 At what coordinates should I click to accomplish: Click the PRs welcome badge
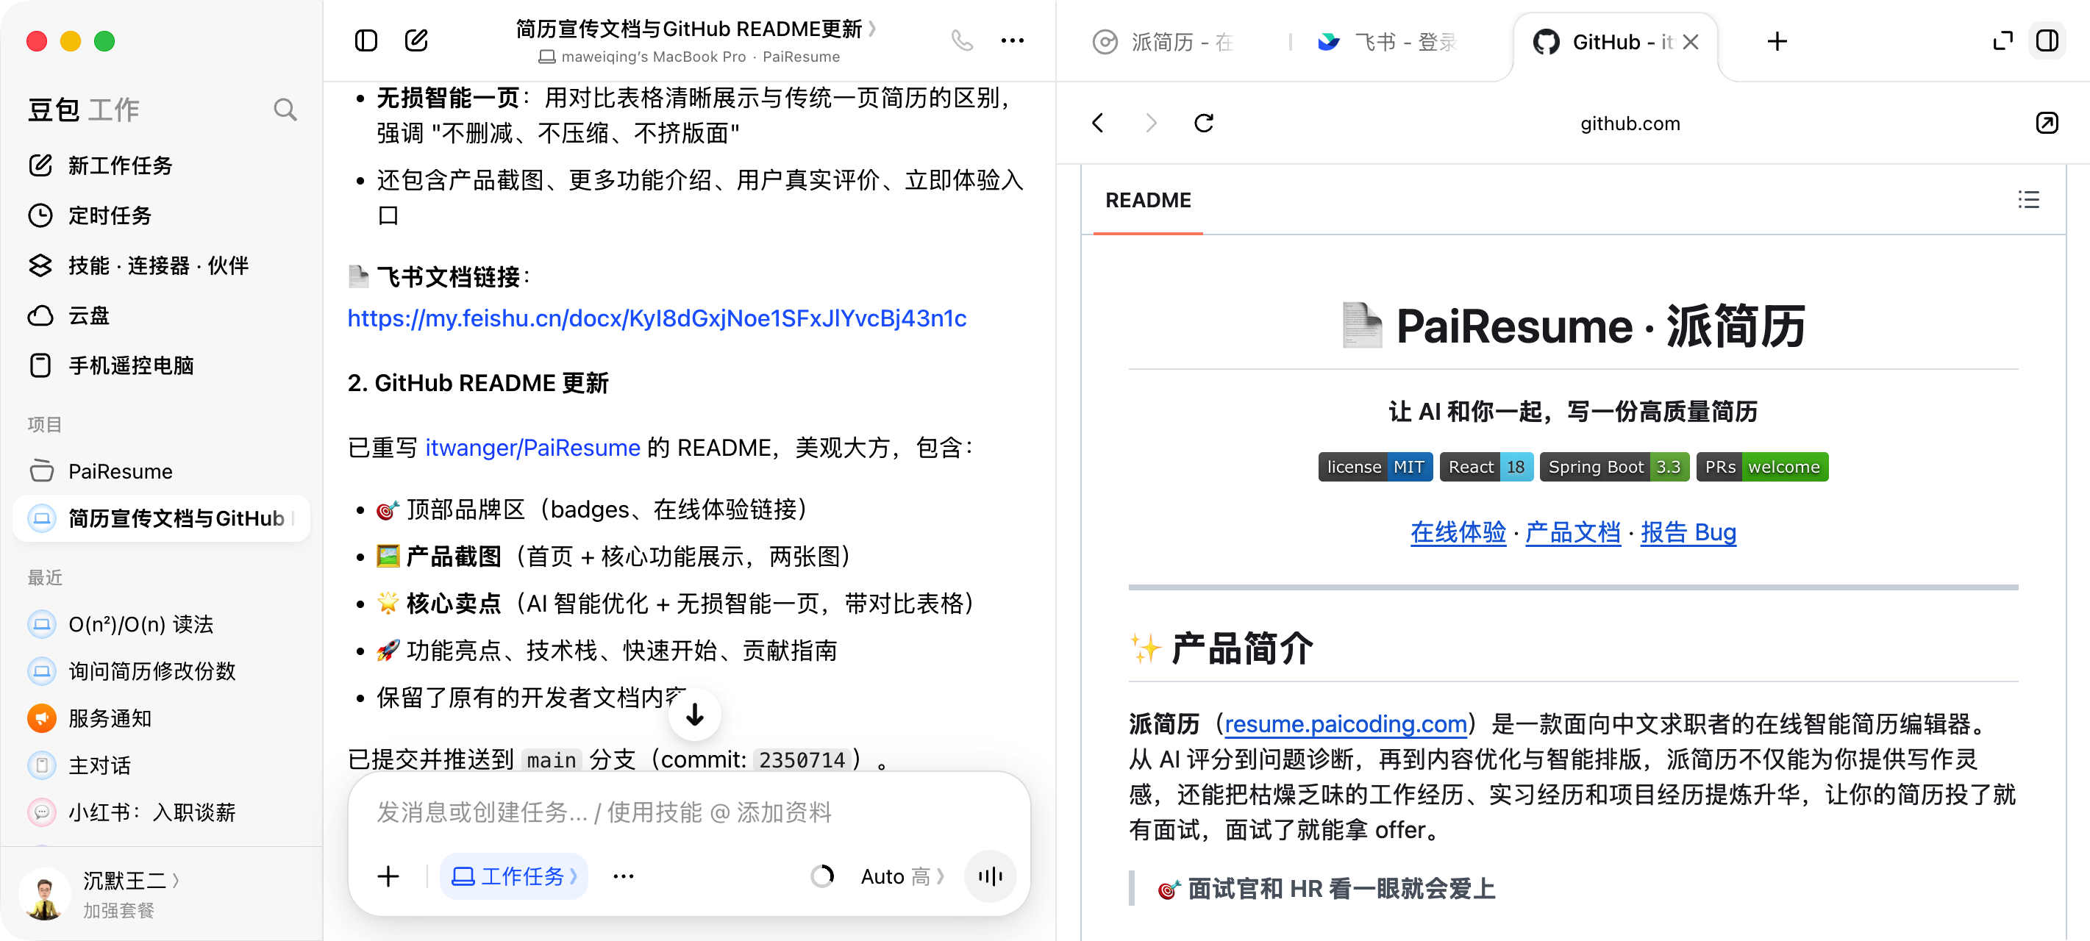coord(1761,468)
